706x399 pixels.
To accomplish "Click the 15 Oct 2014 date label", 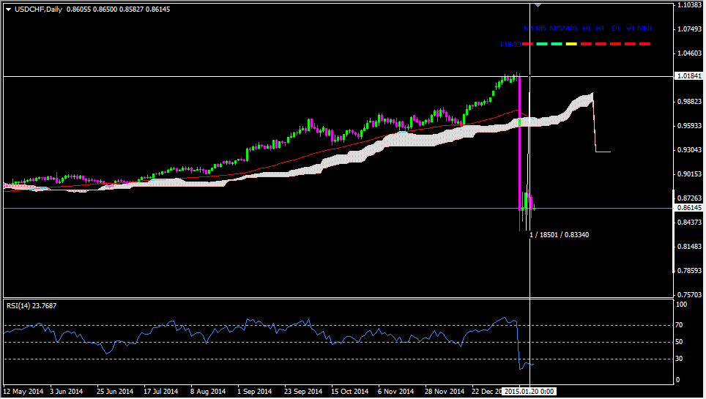I will 350,392.
